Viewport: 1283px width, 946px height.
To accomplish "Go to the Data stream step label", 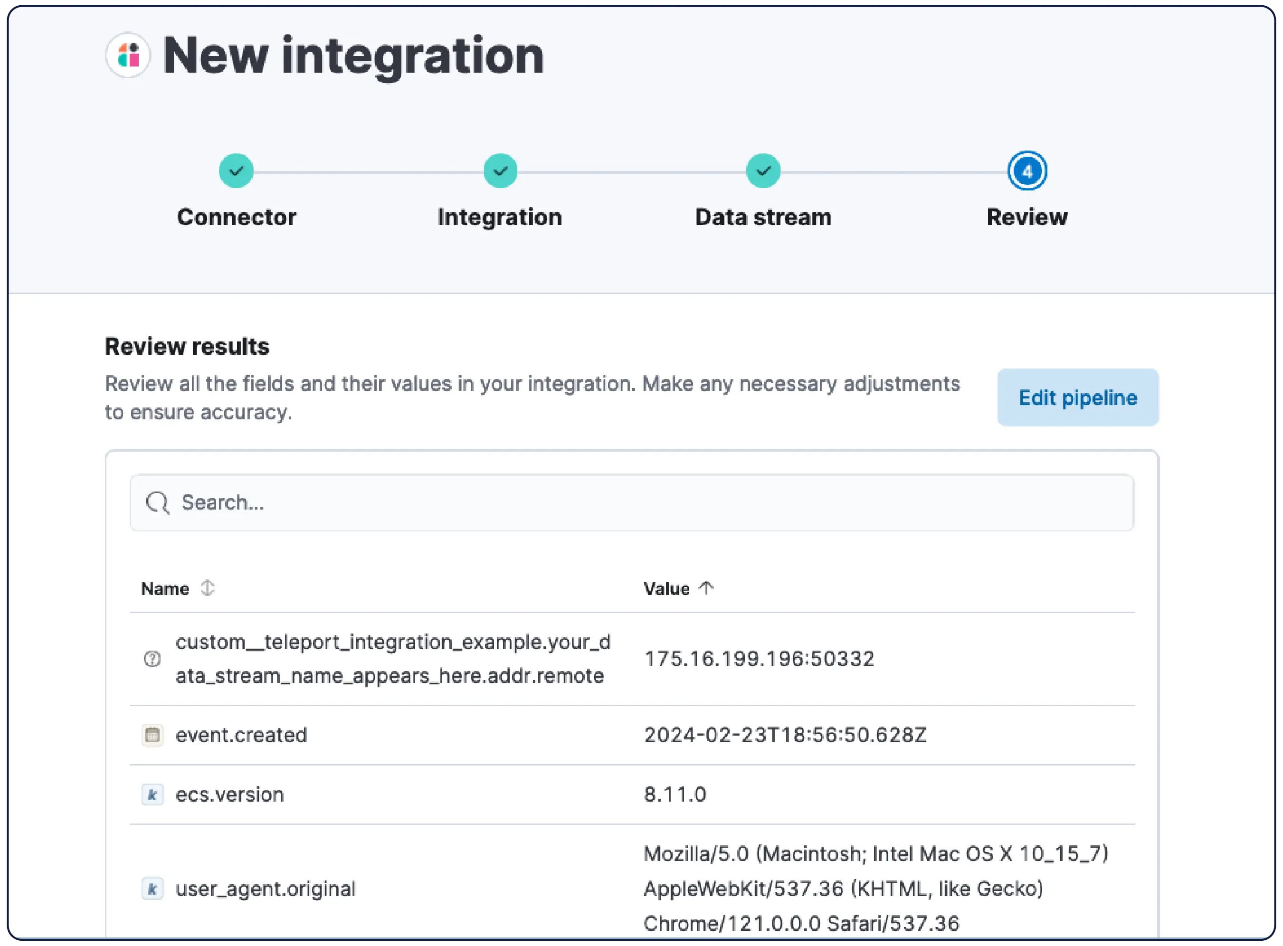I will (x=764, y=218).
